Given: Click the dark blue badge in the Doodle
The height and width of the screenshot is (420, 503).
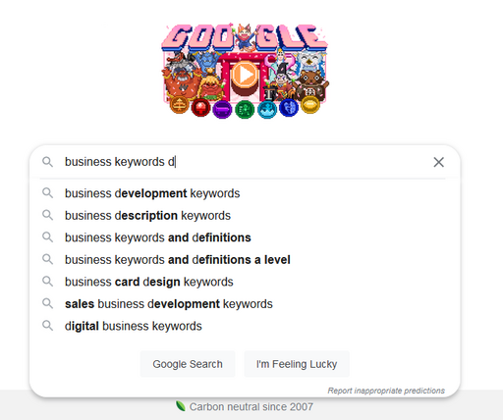Looking at the screenshot, I should point(289,107).
